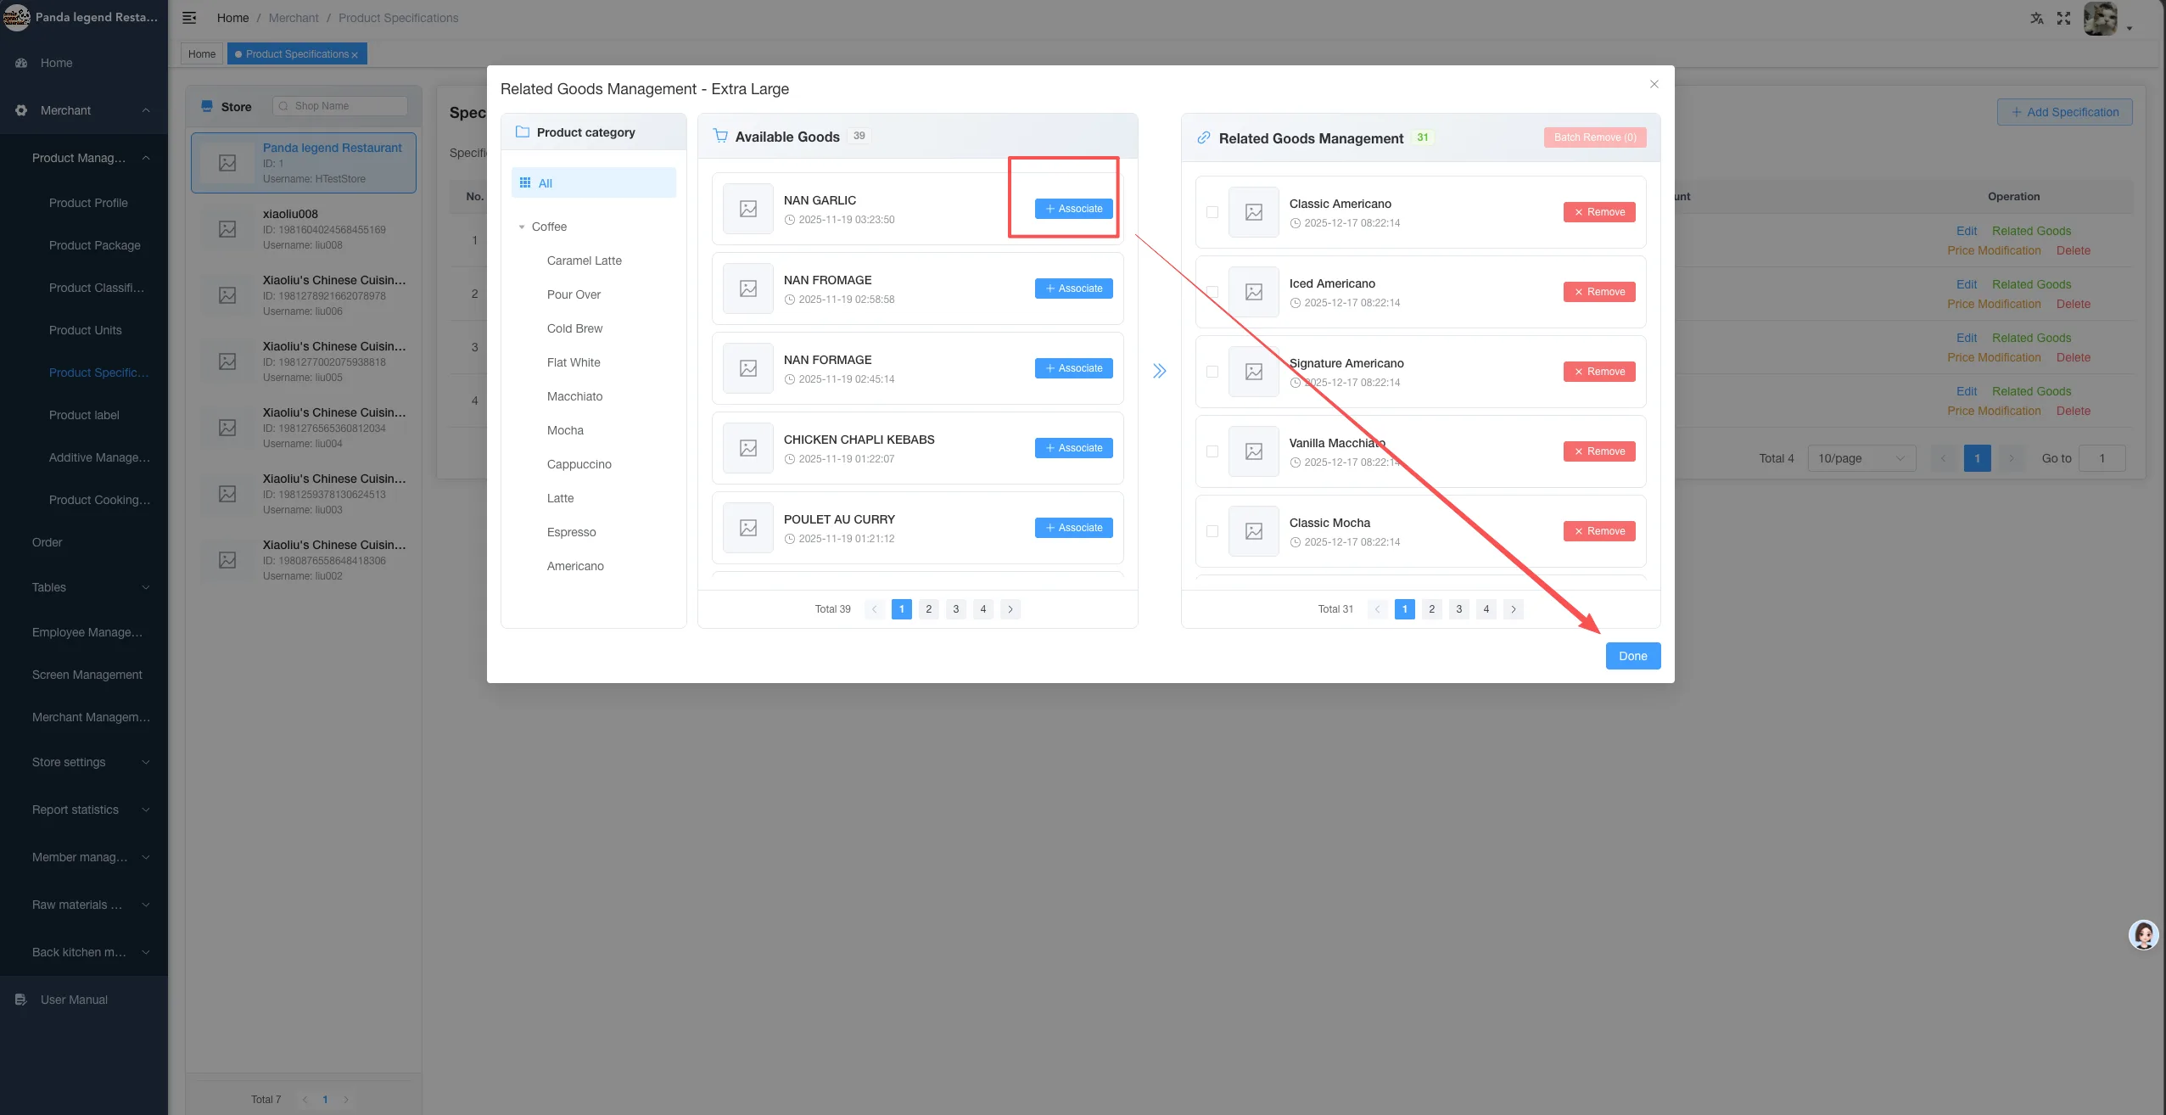Go to page 2 of Available Goods
Image resolution: width=2166 pixels, height=1115 pixels.
pyautogui.click(x=928, y=609)
